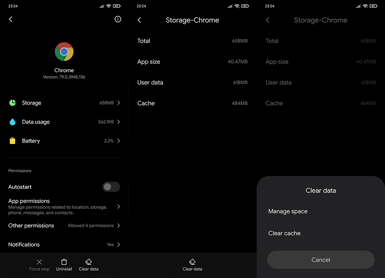Tap the Uninstall trash icon
The image size is (385, 278).
point(64,262)
